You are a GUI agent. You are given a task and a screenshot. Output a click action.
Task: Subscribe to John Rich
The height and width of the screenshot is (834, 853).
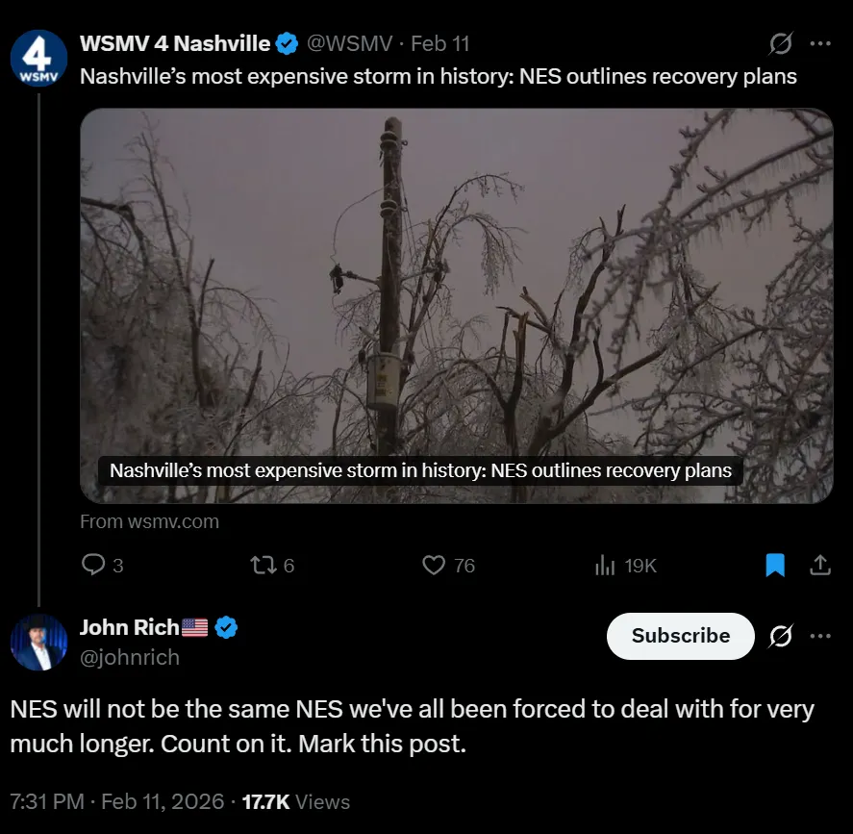(x=680, y=636)
